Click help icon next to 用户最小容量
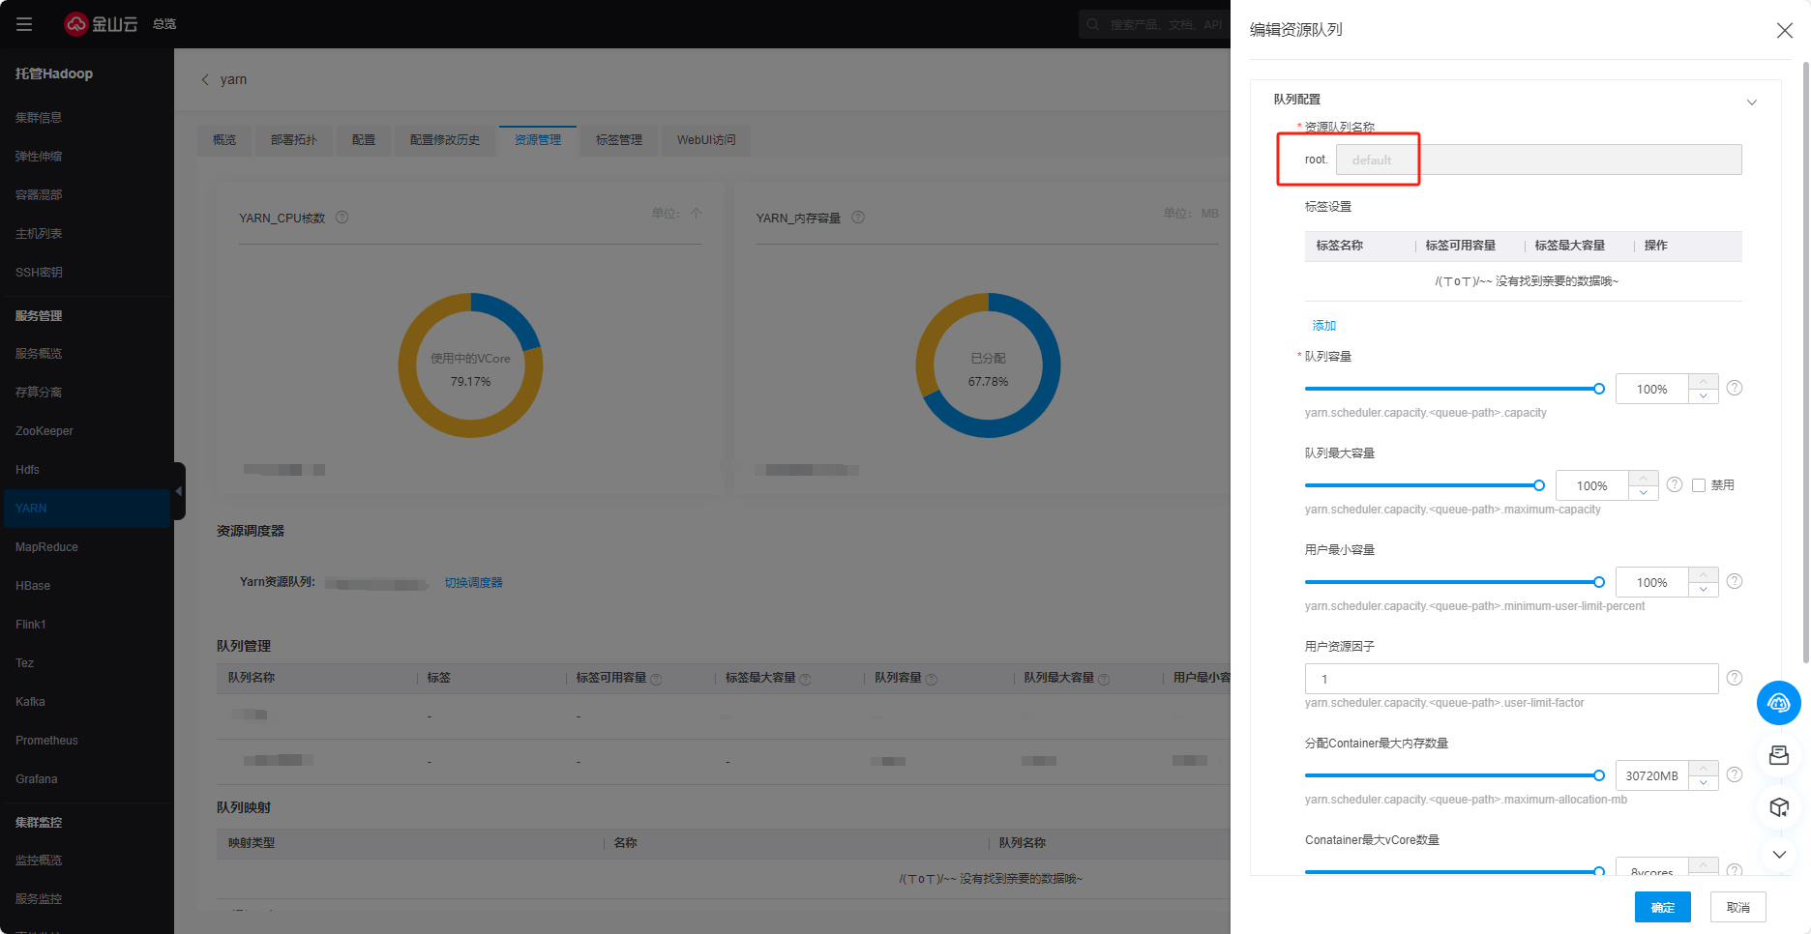Image resolution: width=1811 pixels, height=934 pixels. tap(1735, 581)
